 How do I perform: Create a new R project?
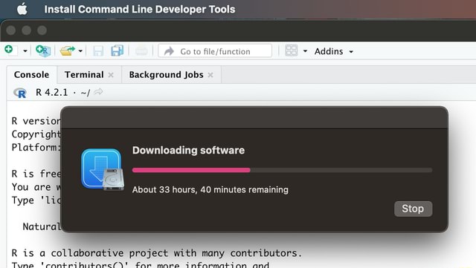(x=43, y=51)
